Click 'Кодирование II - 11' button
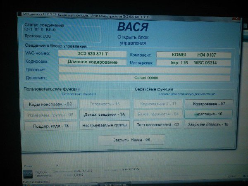This screenshot has height=186, width=248. click(158, 104)
